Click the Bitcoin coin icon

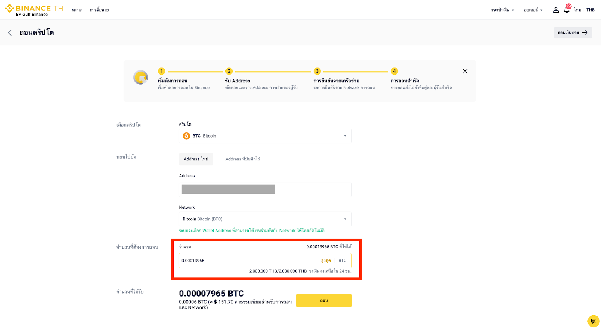pos(186,136)
